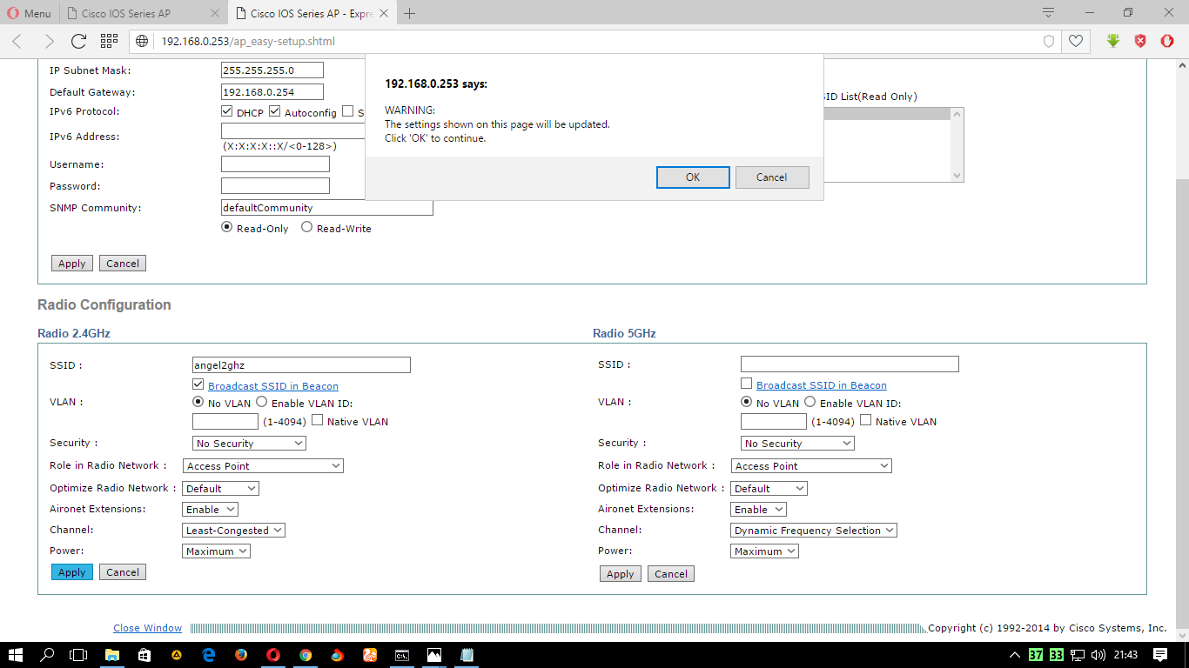Open the Speed Dial start page

[109, 41]
